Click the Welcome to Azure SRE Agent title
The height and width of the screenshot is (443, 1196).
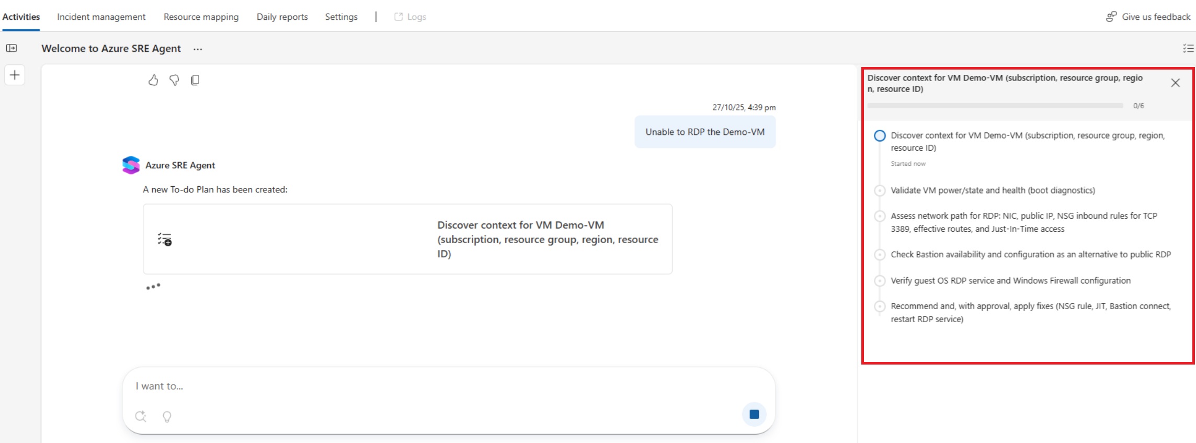click(x=111, y=49)
